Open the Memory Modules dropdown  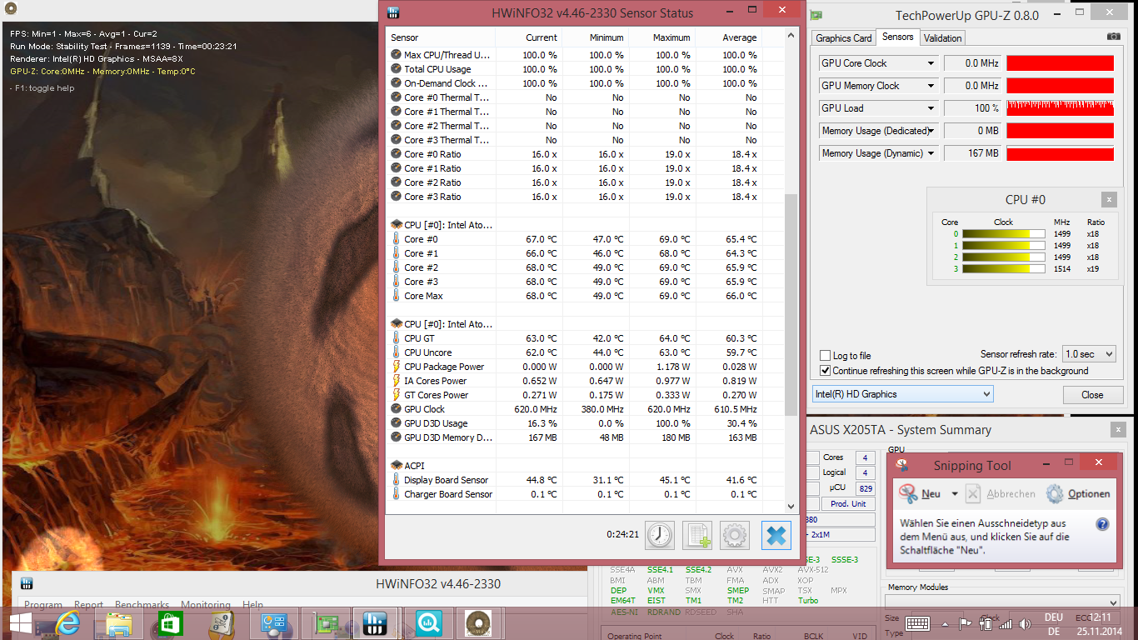click(1002, 602)
